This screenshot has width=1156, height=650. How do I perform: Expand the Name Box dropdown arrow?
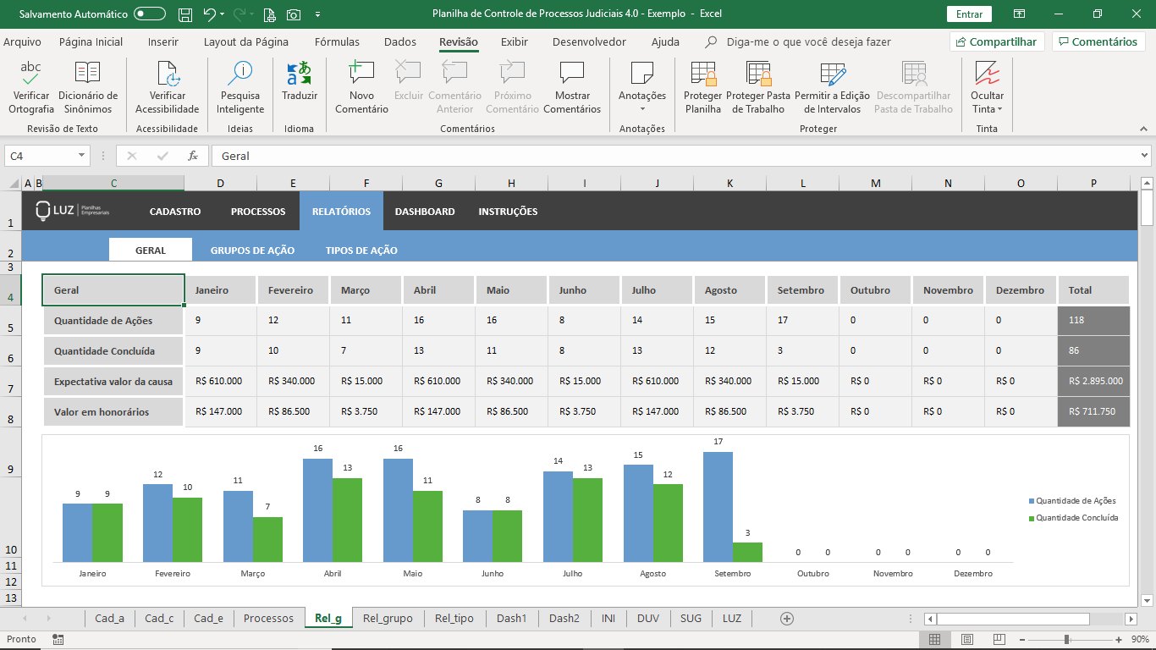click(x=82, y=156)
